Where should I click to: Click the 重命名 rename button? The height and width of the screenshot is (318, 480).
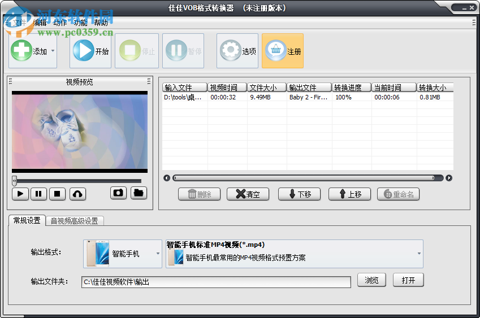pos(398,194)
